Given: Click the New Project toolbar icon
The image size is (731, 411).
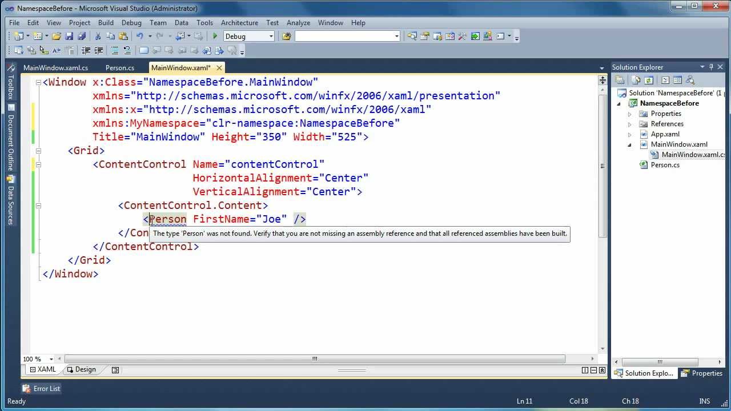Looking at the screenshot, I should [18, 36].
